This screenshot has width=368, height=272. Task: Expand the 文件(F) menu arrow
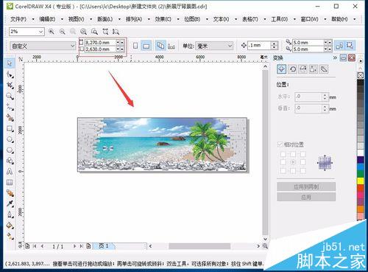click(33, 19)
